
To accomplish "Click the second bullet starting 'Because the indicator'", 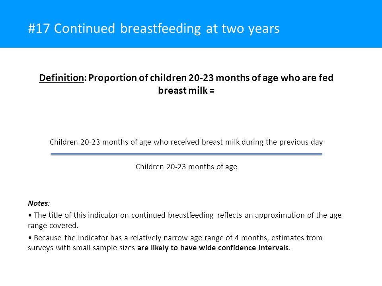I will pos(175,243).
